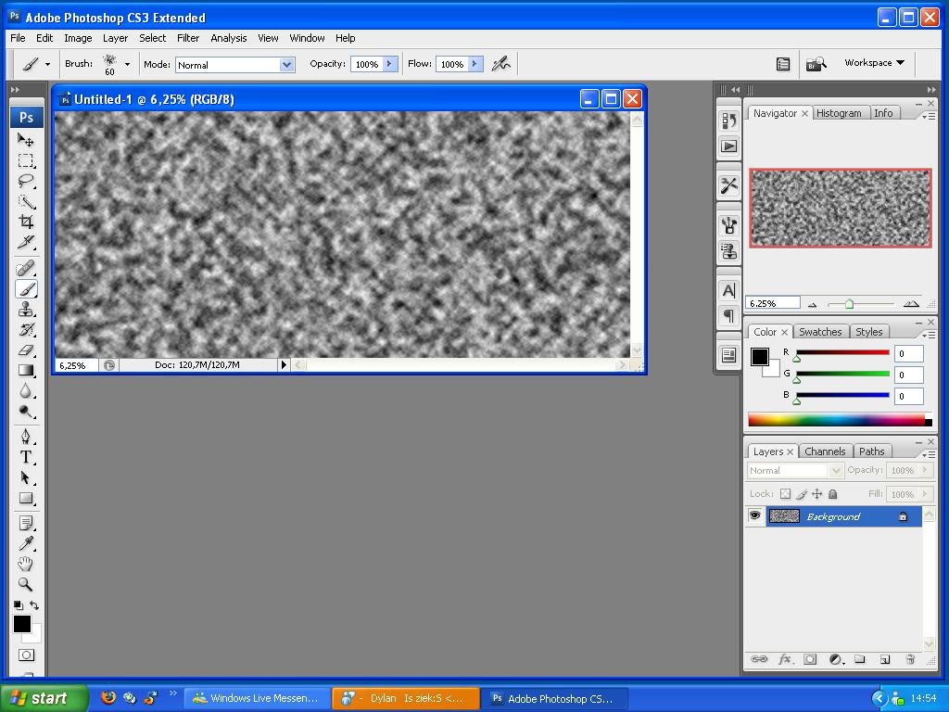Click the Windows start button
949x712 pixels.
click(x=44, y=698)
